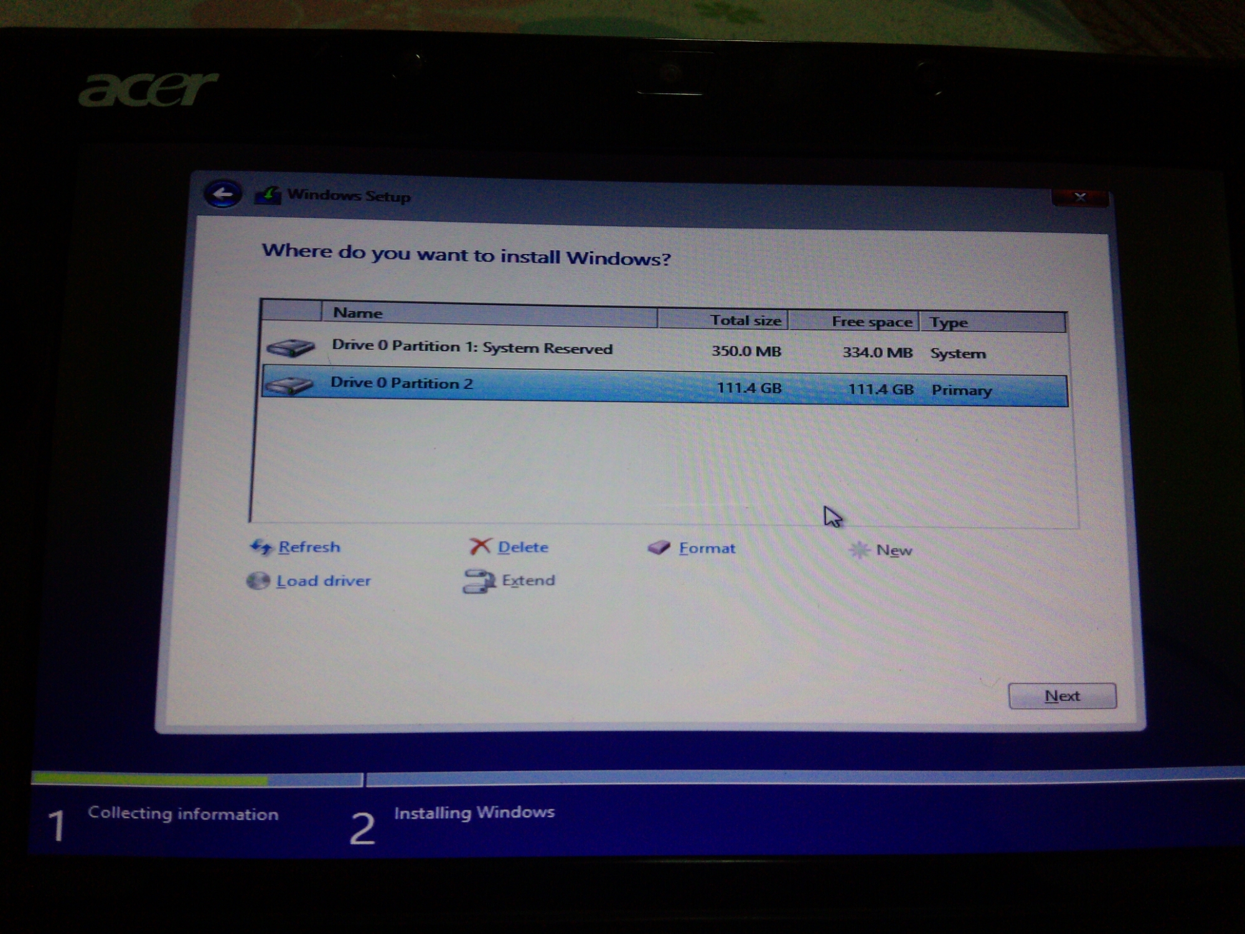
Task: Click the Installing Windows step label
Action: 474,813
